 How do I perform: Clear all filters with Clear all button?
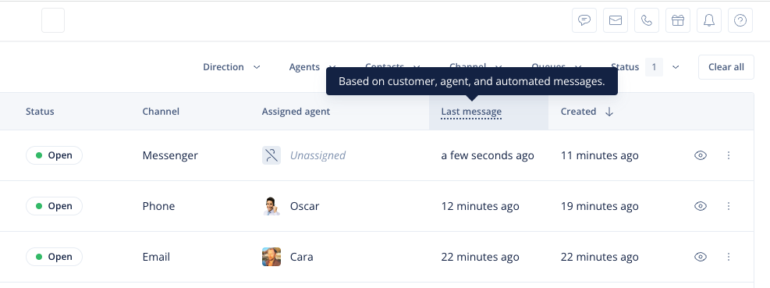point(726,67)
